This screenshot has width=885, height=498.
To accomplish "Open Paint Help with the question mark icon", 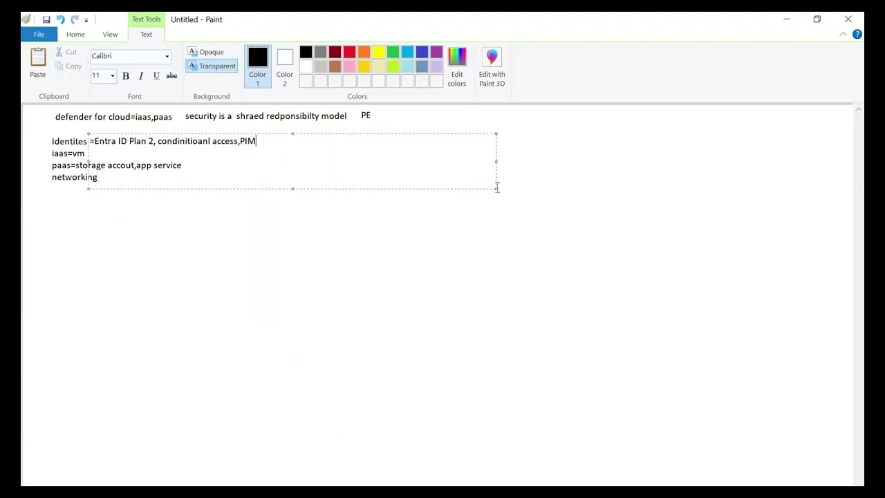I will coord(857,35).
